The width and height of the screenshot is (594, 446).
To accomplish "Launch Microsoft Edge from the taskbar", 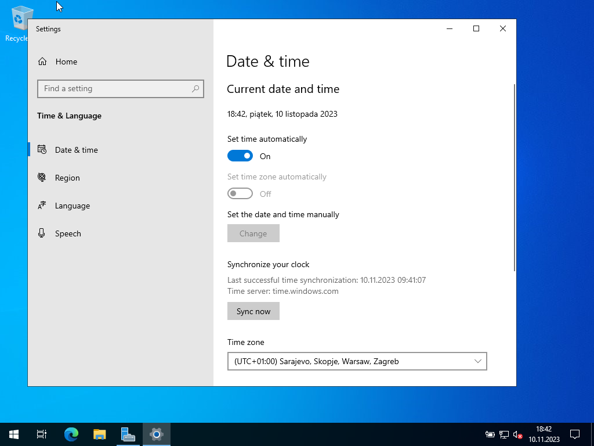I will pyautogui.click(x=71, y=434).
